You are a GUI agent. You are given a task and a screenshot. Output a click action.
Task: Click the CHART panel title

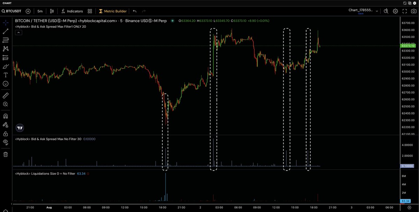(7, 3)
